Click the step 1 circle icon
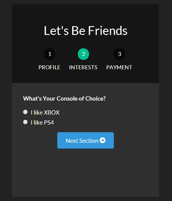Image resolution: width=172 pixels, height=201 pixels. (x=50, y=54)
